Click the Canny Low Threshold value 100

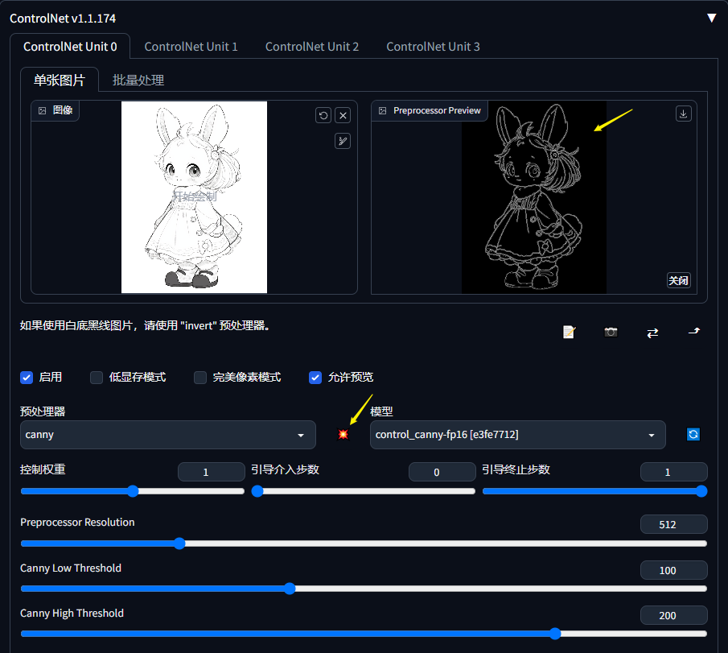point(673,570)
